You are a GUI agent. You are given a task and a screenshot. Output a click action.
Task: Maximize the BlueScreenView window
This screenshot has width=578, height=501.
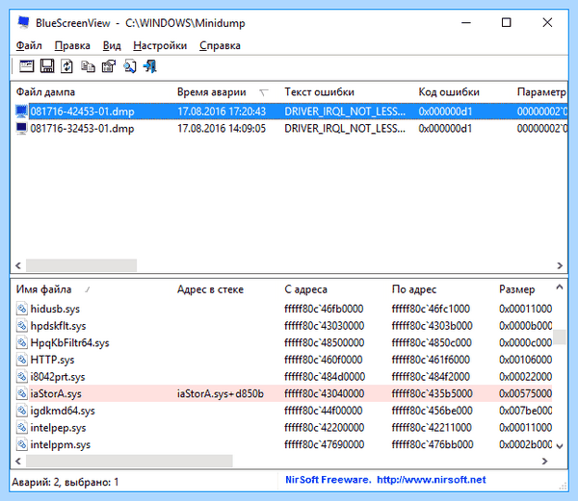coord(507,22)
